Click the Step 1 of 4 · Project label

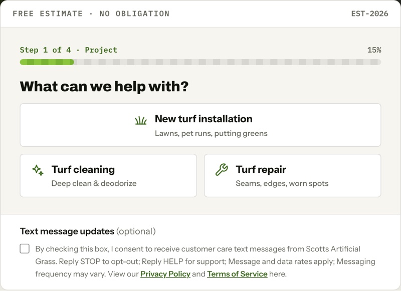pos(69,50)
